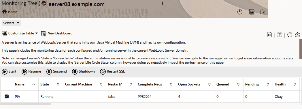302x109 pixels.
Task: Click the landing page K icon
Action: click(269, 35)
